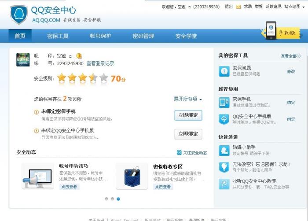Image resolution: width=308 pixels, height=221 pixels.
Task: Click the 密保特权专区 title
Action: coord(168,167)
